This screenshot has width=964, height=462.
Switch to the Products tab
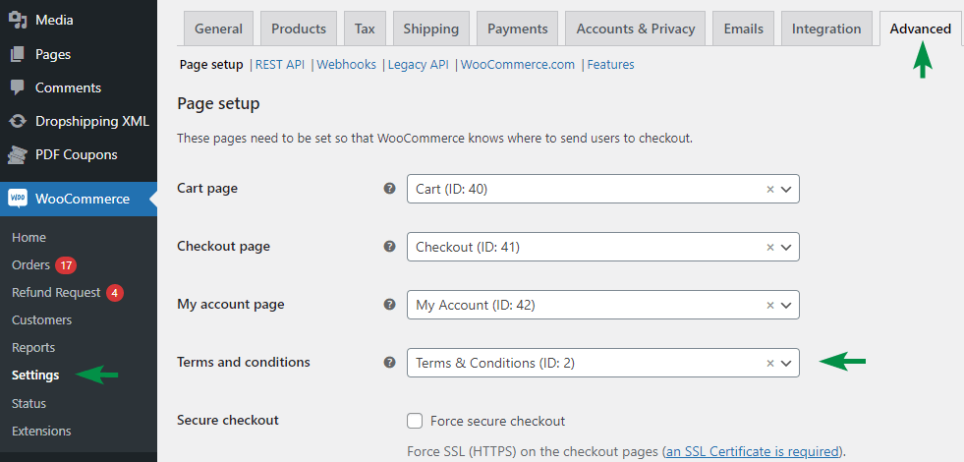point(299,29)
